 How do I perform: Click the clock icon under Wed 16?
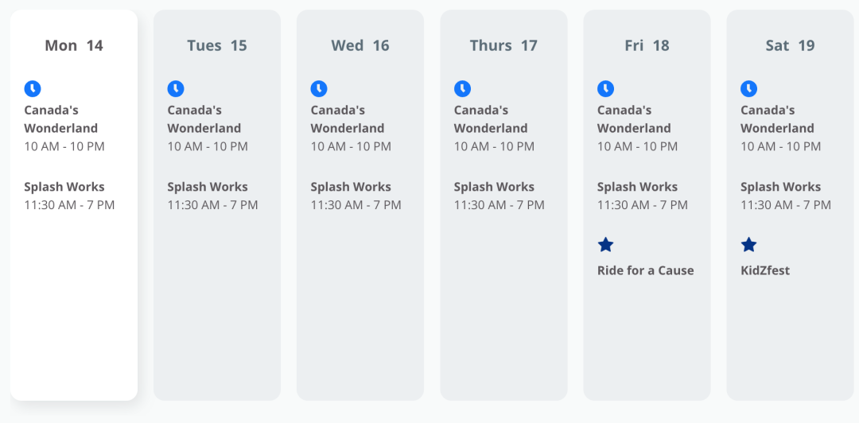tap(319, 89)
